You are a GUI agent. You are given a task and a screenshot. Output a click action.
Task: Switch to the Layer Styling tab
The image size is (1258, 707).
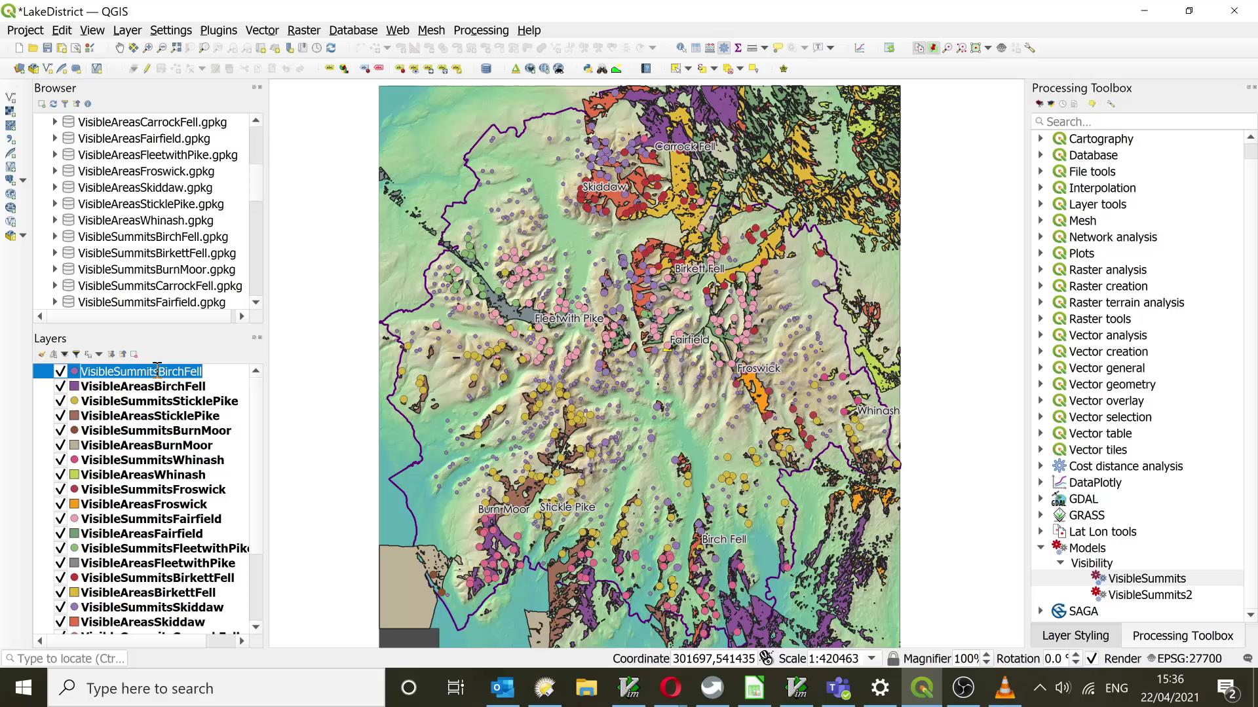(1077, 635)
